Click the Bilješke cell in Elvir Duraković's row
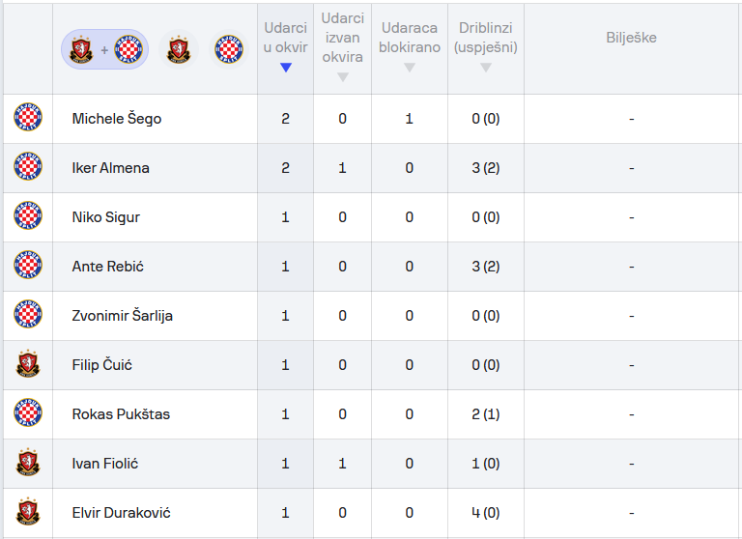The height and width of the screenshot is (539, 742). (x=631, y=513)
